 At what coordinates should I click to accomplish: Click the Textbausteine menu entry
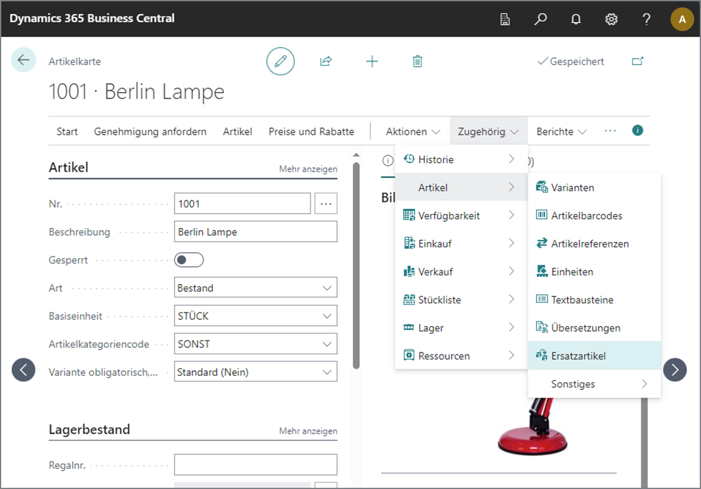click(x=594, y=300)
